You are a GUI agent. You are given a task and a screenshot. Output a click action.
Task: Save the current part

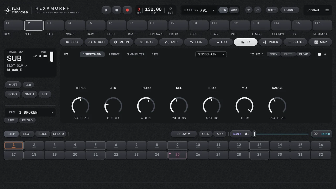point(11,120)
